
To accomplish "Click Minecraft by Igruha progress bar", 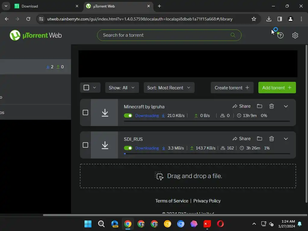I will (x=207, y=121).
